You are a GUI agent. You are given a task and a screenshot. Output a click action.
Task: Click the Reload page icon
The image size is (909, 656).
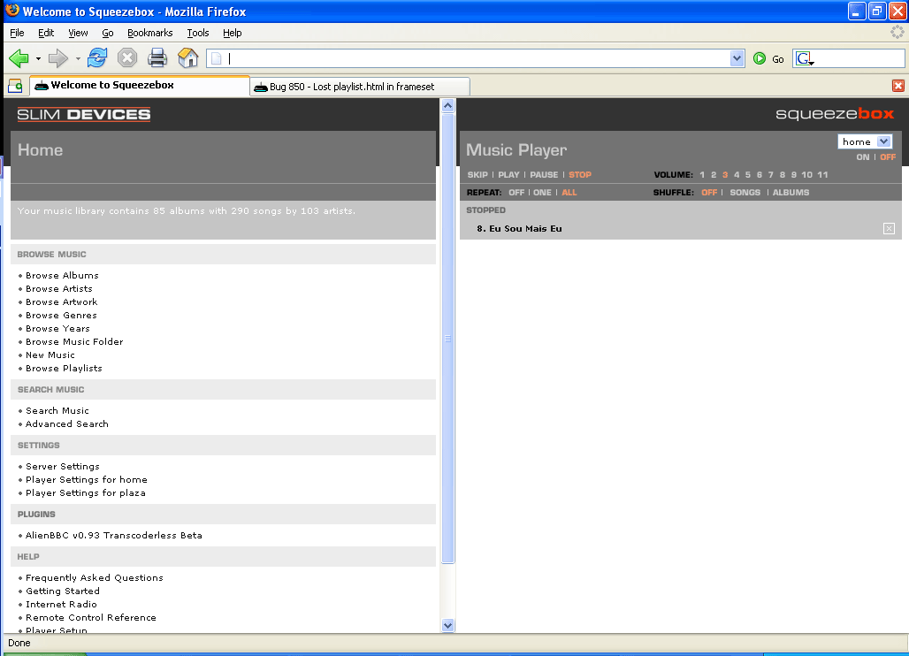(x=97, y=58)
